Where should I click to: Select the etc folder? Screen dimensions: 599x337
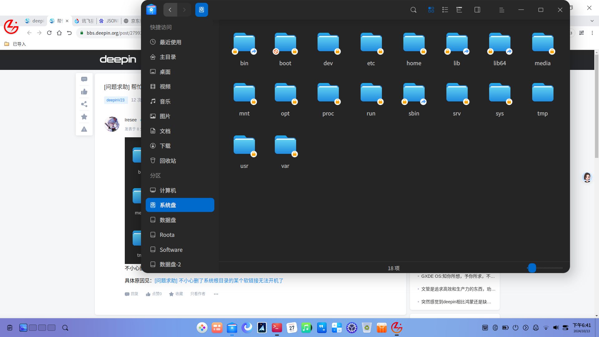coord(371,49)
